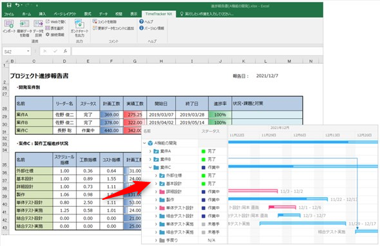Expand the 単体テスト実施 tree node

tap(156, 224)
